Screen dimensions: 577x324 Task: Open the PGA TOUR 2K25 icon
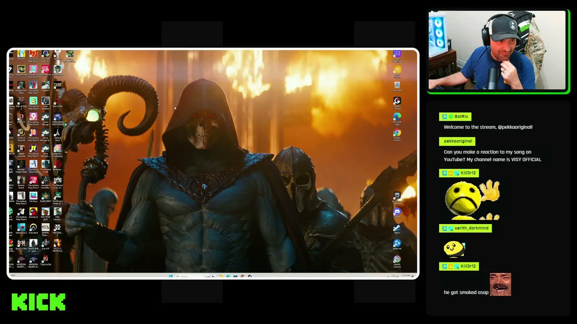46,213
